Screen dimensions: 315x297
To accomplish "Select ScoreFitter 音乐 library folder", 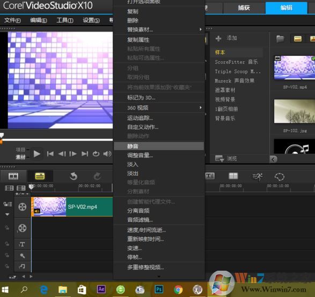I will (x=236, y=62).
